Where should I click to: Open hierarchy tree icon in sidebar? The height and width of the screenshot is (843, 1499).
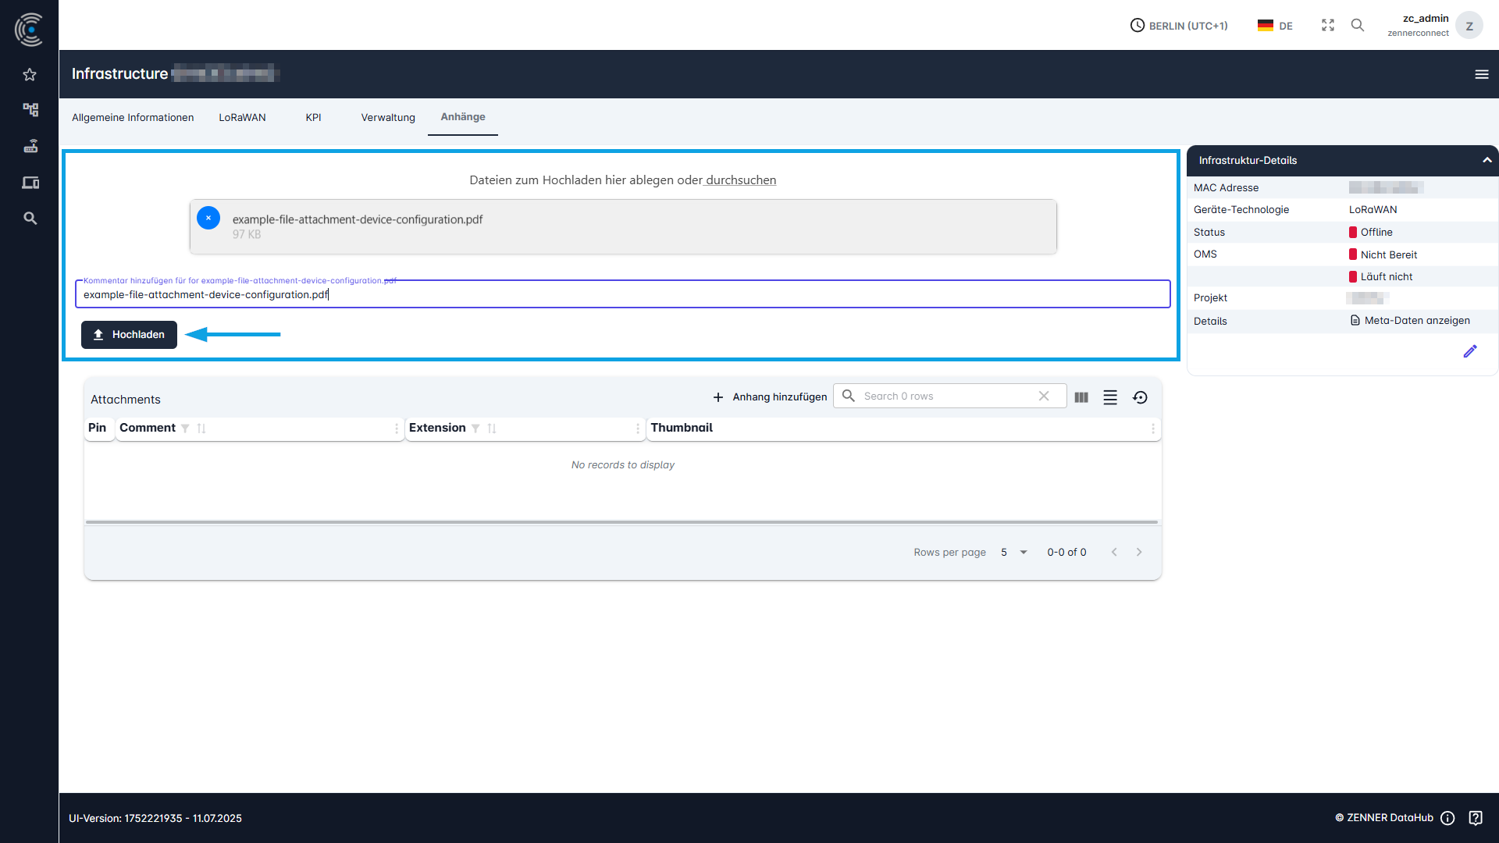pyautogui.click(x=30, y=109)
